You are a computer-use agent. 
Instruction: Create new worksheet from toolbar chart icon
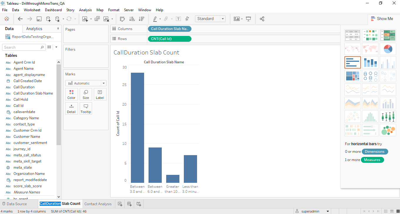pos(85,19)
